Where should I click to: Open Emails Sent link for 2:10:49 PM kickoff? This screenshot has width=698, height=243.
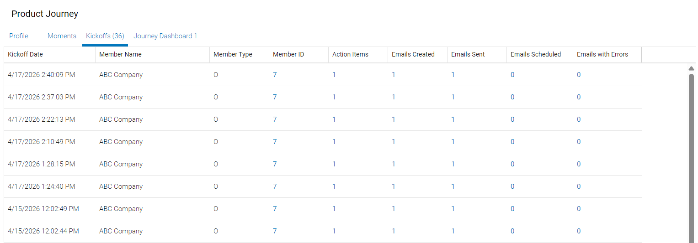pos(453,142)
